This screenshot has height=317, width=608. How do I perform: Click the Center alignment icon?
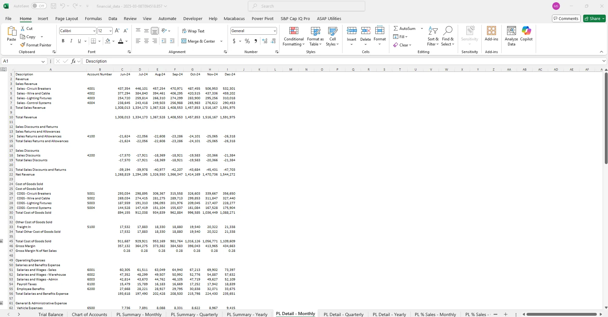pos(146,41)
